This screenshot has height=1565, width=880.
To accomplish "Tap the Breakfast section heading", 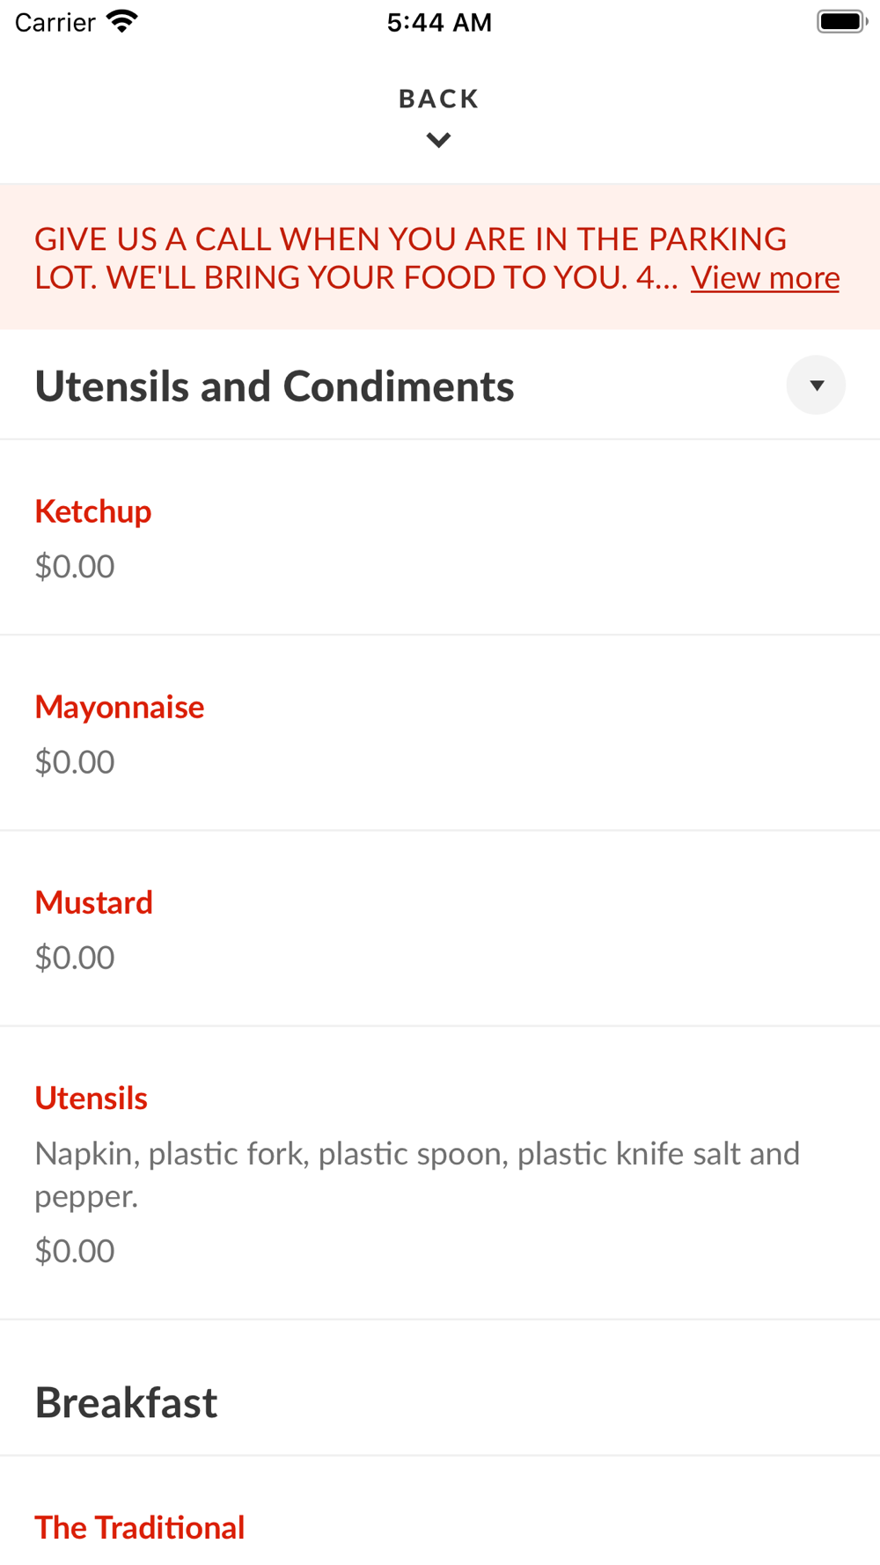I will pos(126,1402).
